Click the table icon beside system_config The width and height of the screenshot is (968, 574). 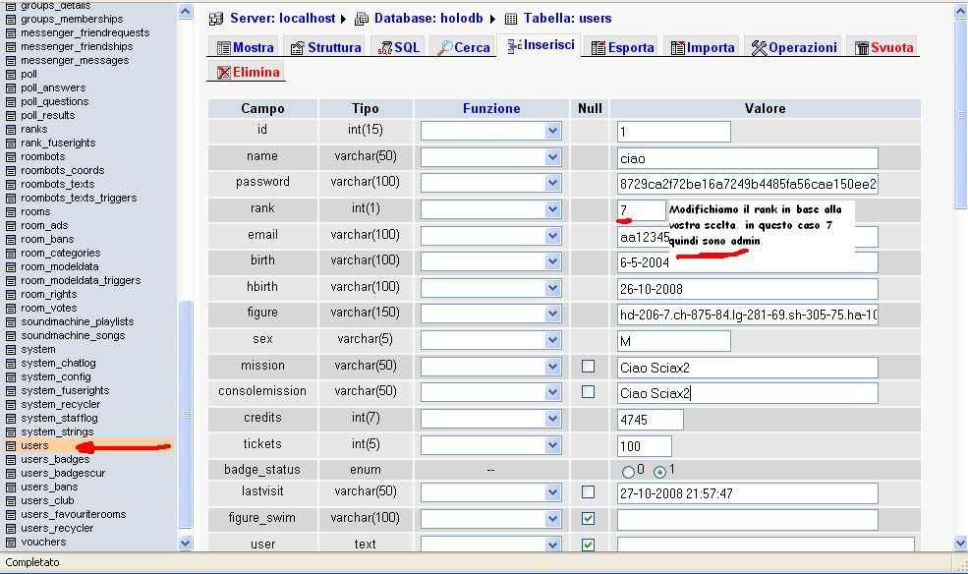pyautogui.click(x=11, y=377)
